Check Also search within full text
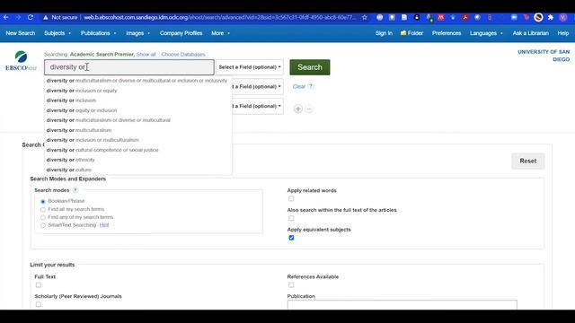 [x=291, y=218]
